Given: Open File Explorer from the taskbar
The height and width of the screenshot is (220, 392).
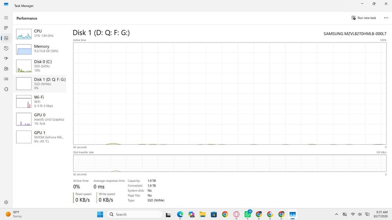Looking at the screenshot, I should click(x=202, y=214).
